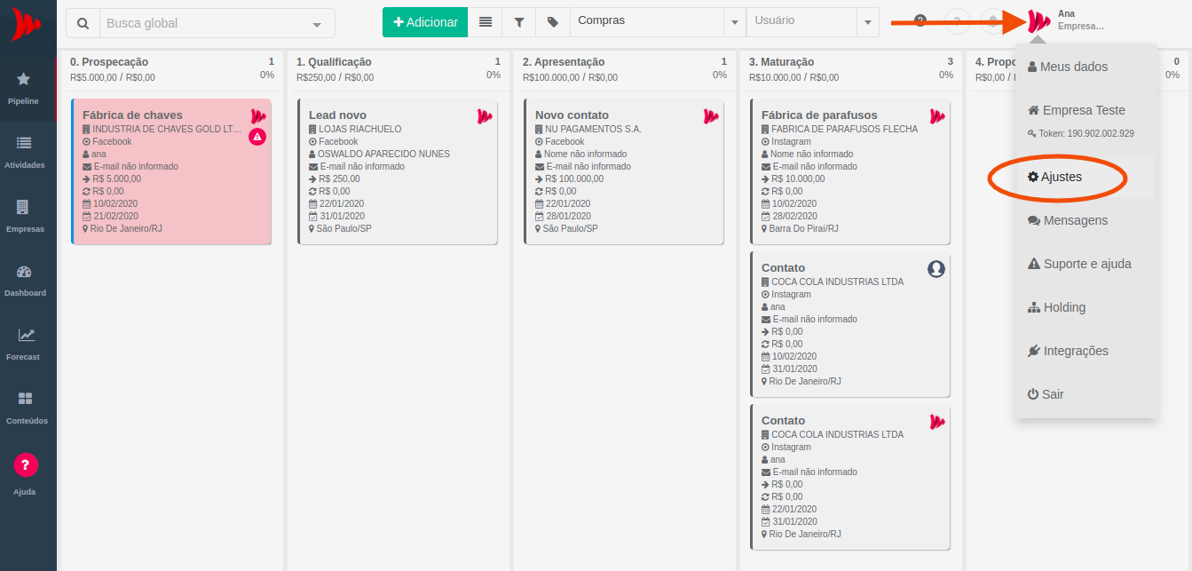Select Ajustes from the user menu
Screen dimensions: 1192x571
point(1055,177)
